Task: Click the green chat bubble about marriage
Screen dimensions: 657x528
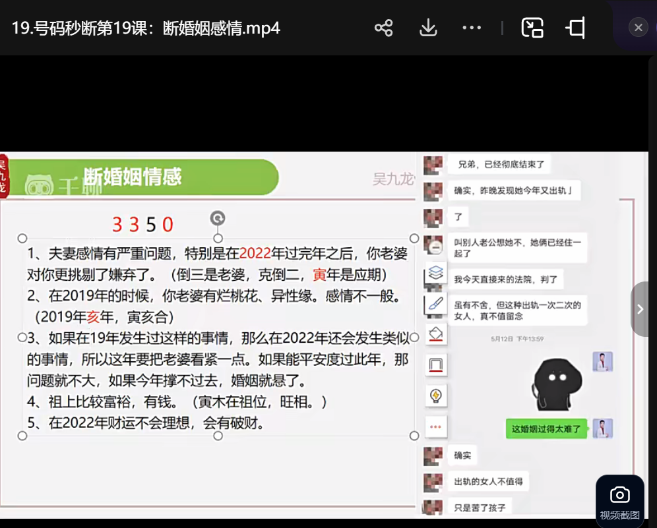Action: (546, 429)
